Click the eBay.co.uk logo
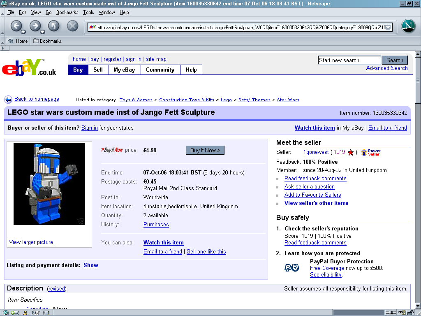Screen dimensions: 421x316 (29, 67)
